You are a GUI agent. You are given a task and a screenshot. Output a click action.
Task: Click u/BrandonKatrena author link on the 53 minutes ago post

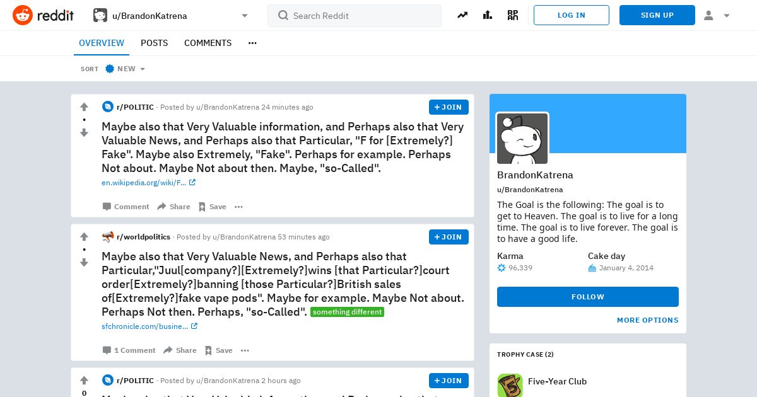[x=244, y=237]
